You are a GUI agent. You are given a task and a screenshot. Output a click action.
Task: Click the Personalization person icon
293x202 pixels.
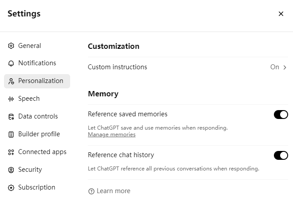click(11, 81)
